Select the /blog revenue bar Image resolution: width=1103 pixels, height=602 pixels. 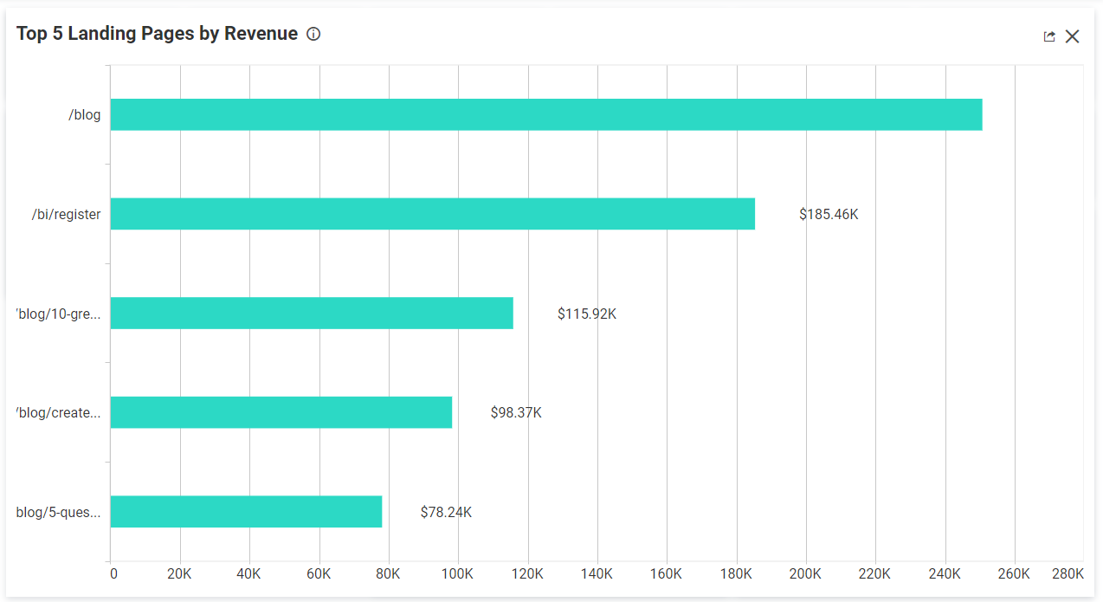coord(545,114)
